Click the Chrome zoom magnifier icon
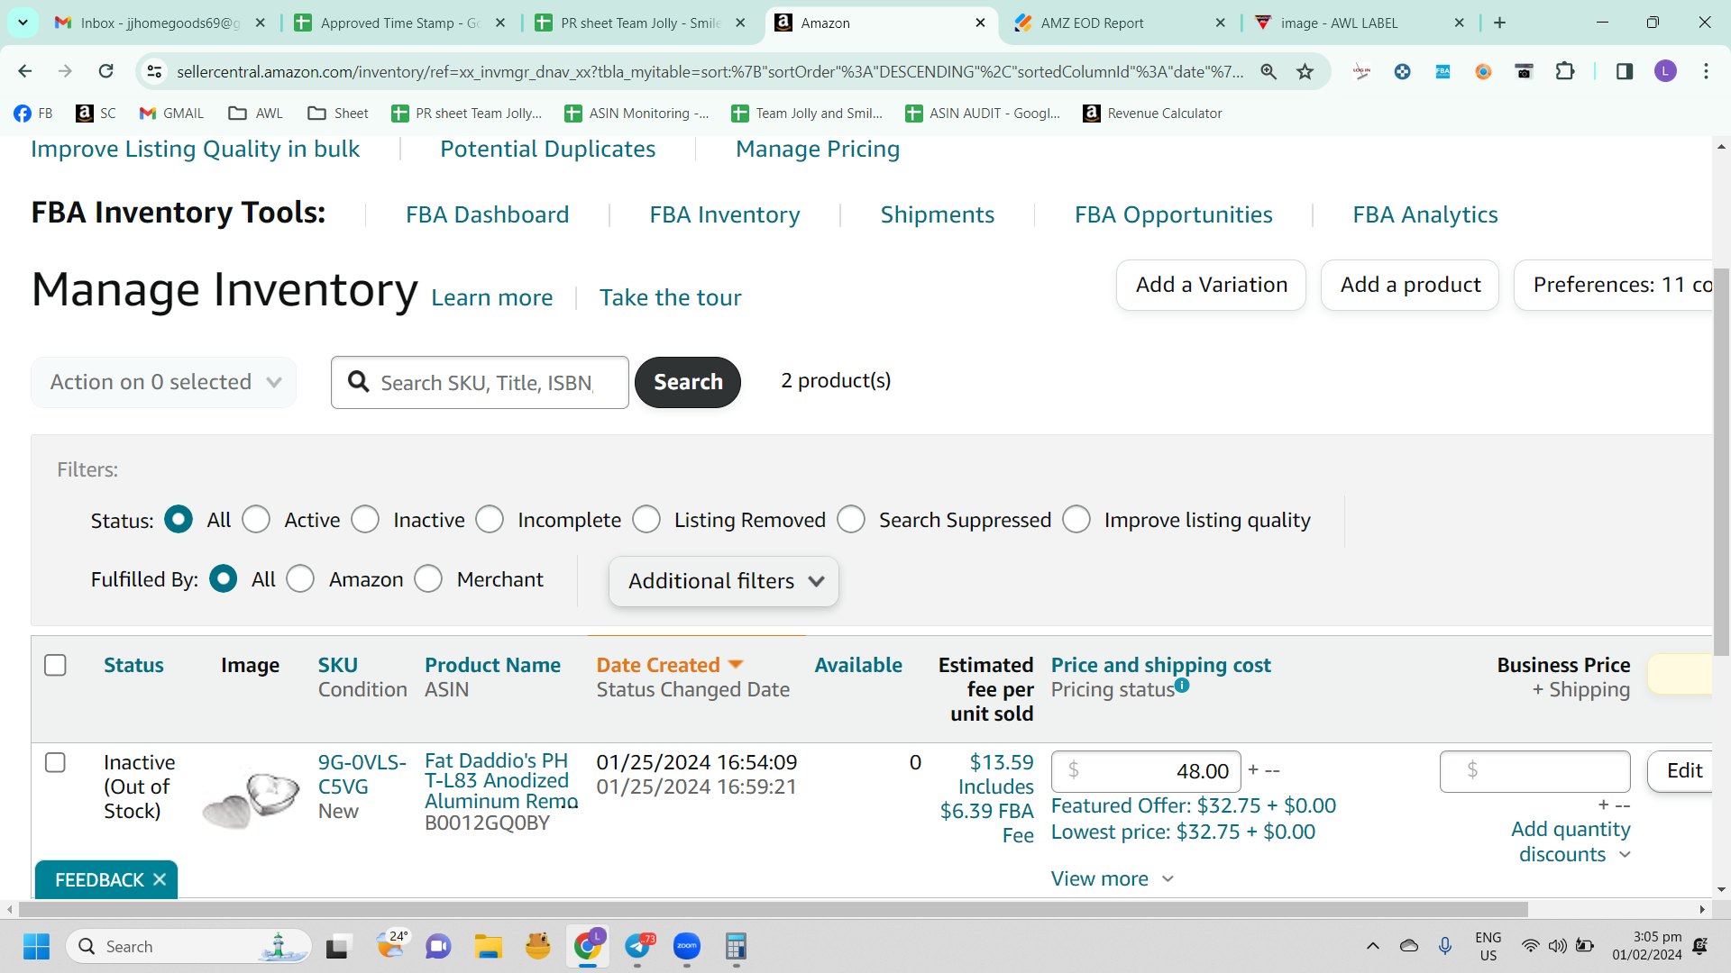The image size is (1731, 973). [x=1268, y=71]
